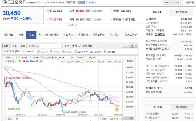
Task: Open the 종목분석 tab
Action: point(83,35)
